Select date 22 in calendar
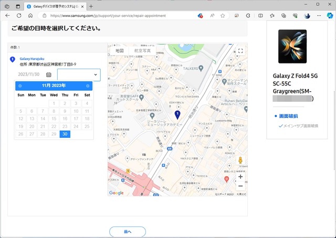 [x=54, y=126]
